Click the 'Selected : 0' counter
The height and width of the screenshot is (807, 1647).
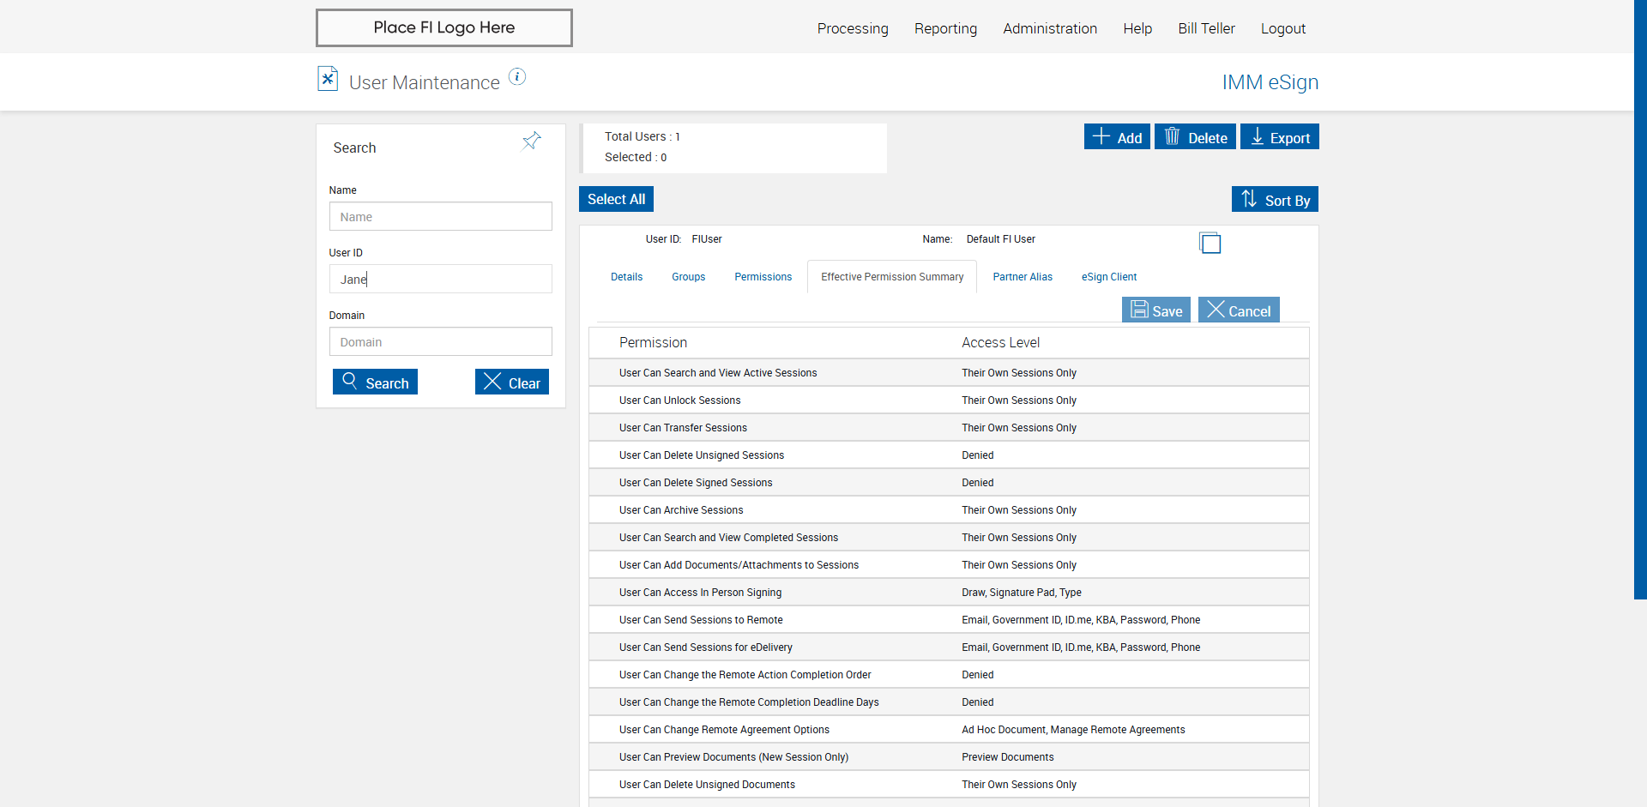(x=636, y=157)
